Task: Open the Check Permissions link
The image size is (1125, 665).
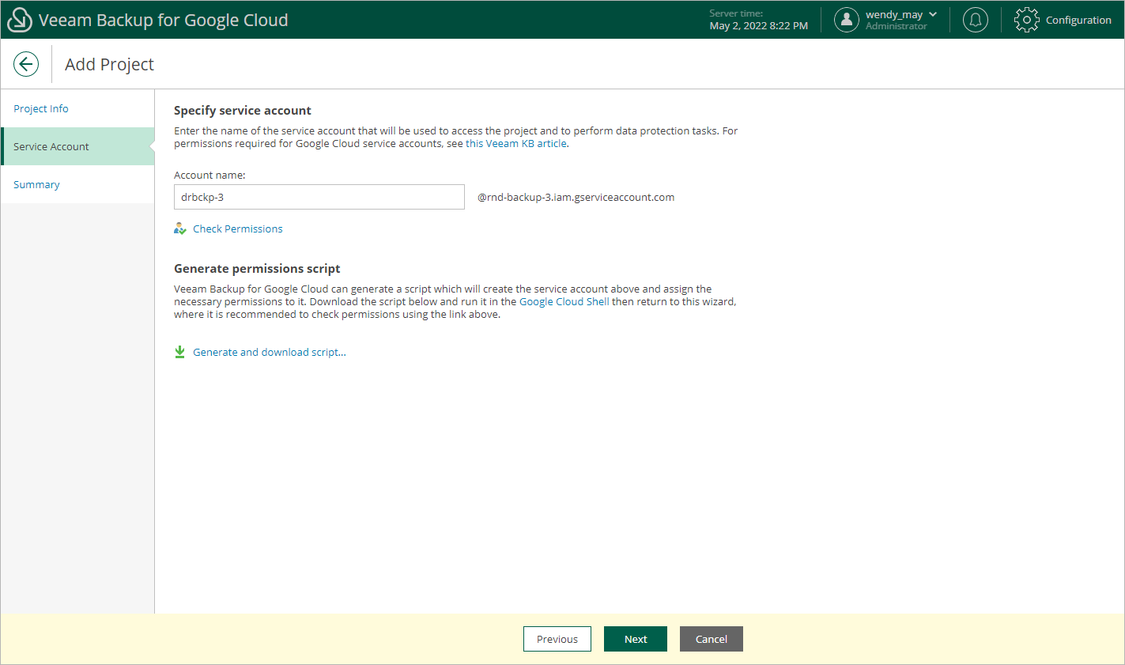Action: point(238,229)
